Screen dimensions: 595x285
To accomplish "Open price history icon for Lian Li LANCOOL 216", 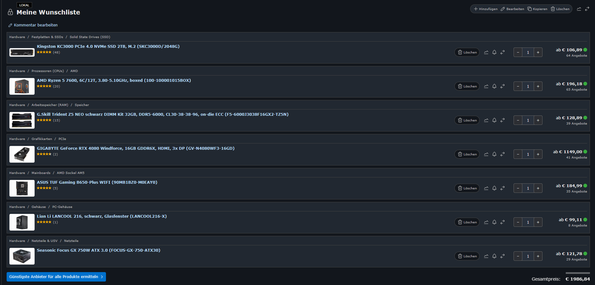I will tap(486, 222).
